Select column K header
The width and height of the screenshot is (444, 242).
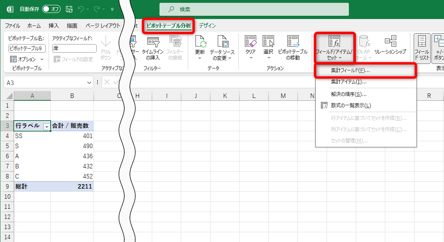point(225,96)
